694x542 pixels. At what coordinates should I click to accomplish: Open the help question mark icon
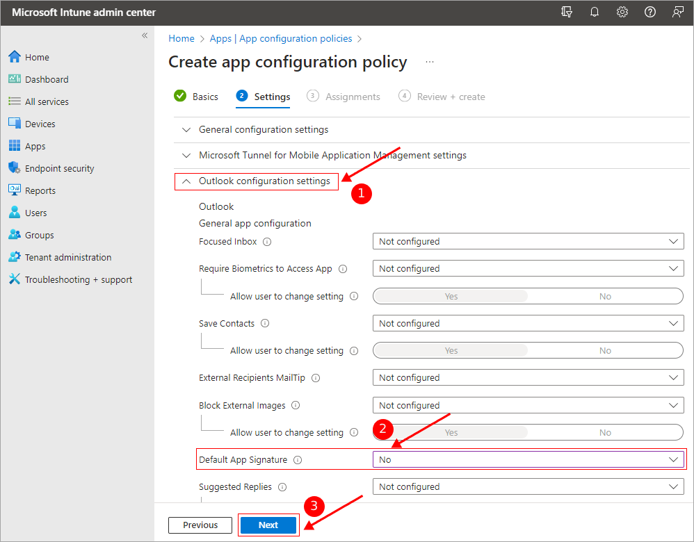click(649, 12)
